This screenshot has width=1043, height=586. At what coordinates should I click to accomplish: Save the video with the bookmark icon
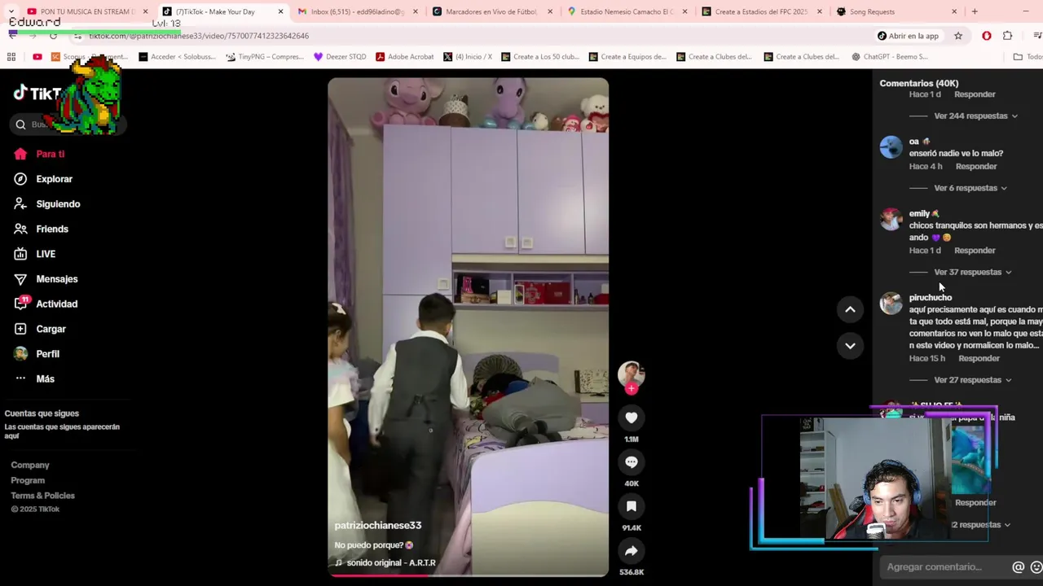(x=631, y=506)
